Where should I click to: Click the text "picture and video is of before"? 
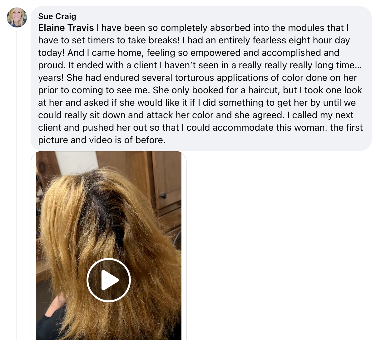[101, 140]
